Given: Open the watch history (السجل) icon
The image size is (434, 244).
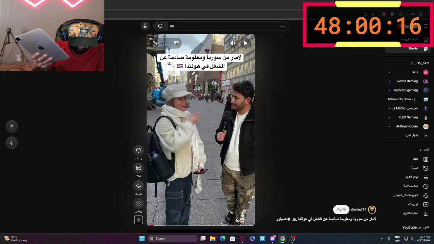Looking at the screenshot, I should [426, 168].
